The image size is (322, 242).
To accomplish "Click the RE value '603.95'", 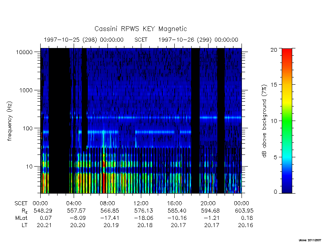I will tap(244, 211).
